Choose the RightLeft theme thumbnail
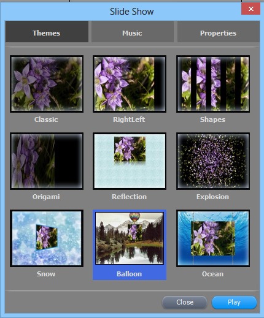Screen dimensions: 264x318 130,84
